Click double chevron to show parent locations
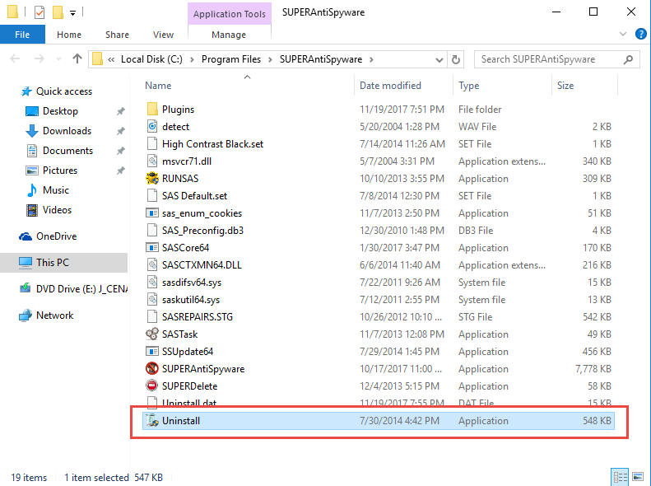651x486 pixels. point(111,59)
